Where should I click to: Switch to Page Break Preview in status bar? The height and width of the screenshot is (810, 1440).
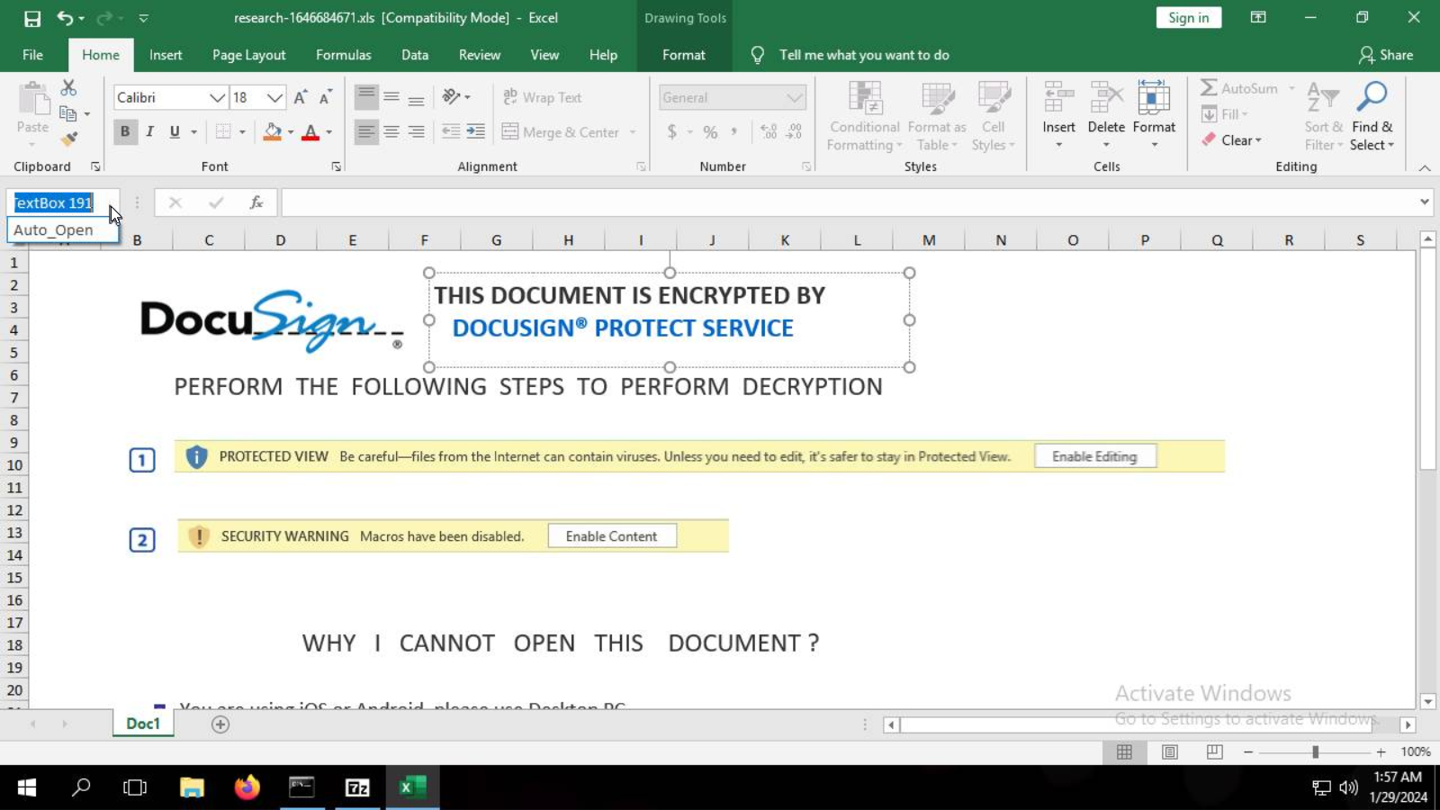(x=1215, y=751)
